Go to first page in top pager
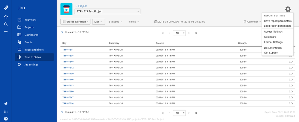Image resolution: width=299 pixels, height=122 pixels. [163, 33]
